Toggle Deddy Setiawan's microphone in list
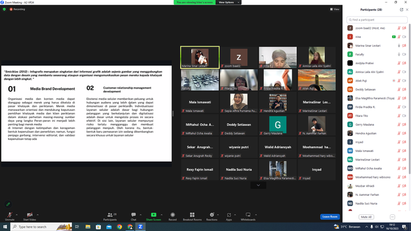411x231 pixels. (x=399, y=89)
